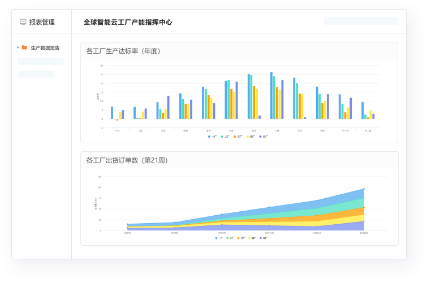Click the tallest blue 一厂 bar in 八月
The height and width of the screenshot is (282, 427).
point(271,96)
